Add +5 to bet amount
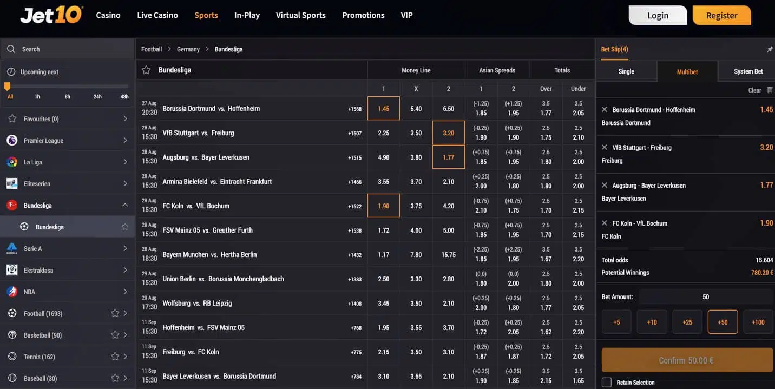This screenshot has height=389, width=775. [616, 322]
